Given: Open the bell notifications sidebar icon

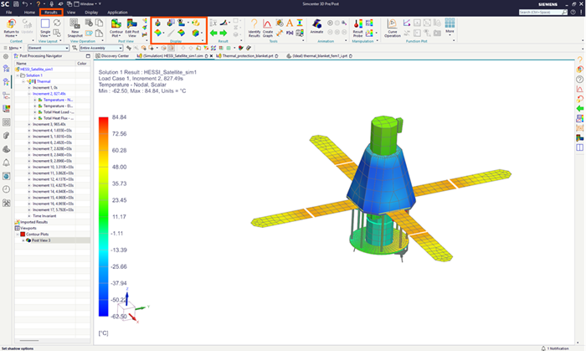Looking at the screenshot, I should (7, 163).
